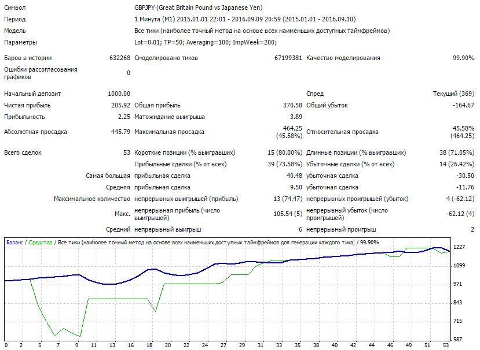Select the largest profit trade value 40.48
The image size is (480, 350).
[x=294, y=176]
